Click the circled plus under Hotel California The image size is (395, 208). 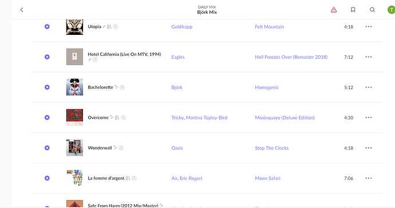95,59
